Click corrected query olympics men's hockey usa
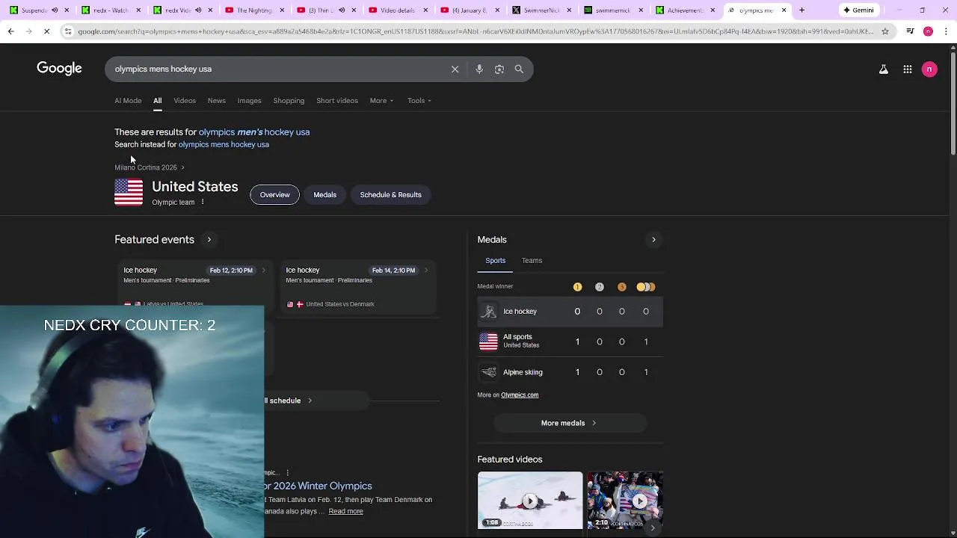957x538 pixels. 254,132
